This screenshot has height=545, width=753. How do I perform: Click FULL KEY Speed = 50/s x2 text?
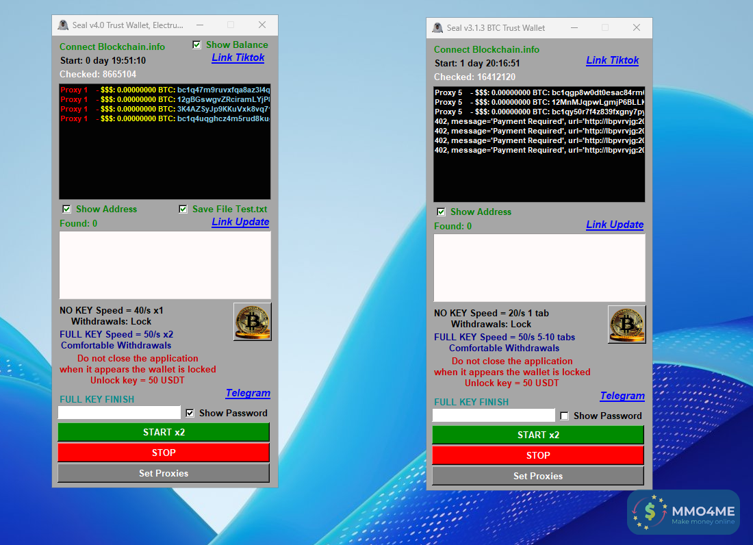[x=116, y=335]
